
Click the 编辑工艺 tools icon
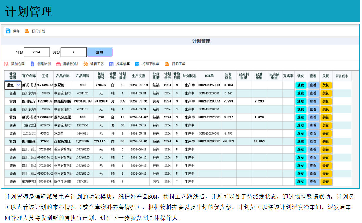tap(86, 64)
